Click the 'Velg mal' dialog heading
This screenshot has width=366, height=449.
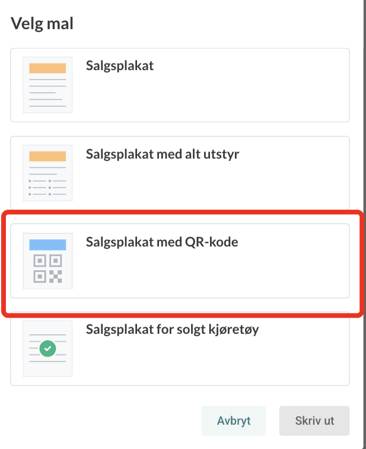tap(42, 25)
